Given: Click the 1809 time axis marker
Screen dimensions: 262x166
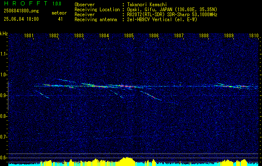Looking at the screenshot, I should (x=229, y=36).
